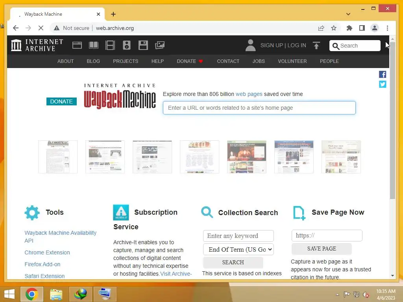Open the DONATE menu item
The image size is (403, 302).
click(190, 61)
